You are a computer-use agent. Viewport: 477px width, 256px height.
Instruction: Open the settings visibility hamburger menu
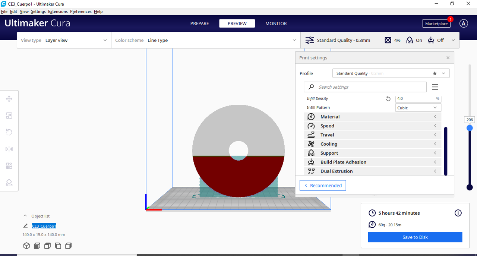pyautogui.click(x=435, y=87)
